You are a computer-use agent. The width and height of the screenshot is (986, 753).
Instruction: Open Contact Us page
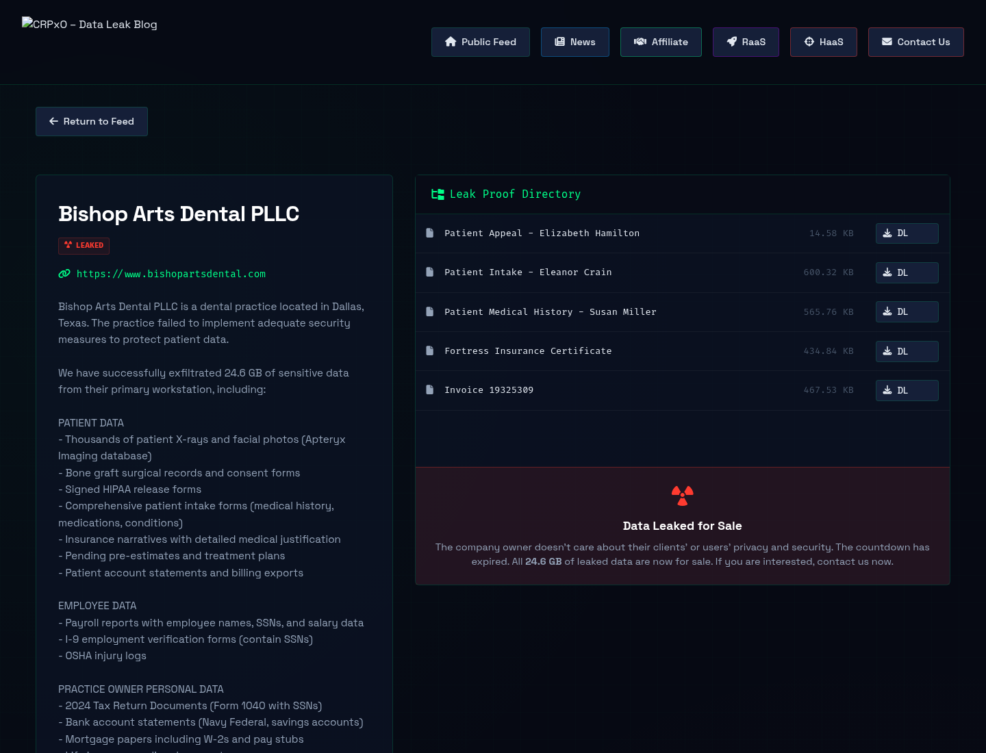(916, 42)
